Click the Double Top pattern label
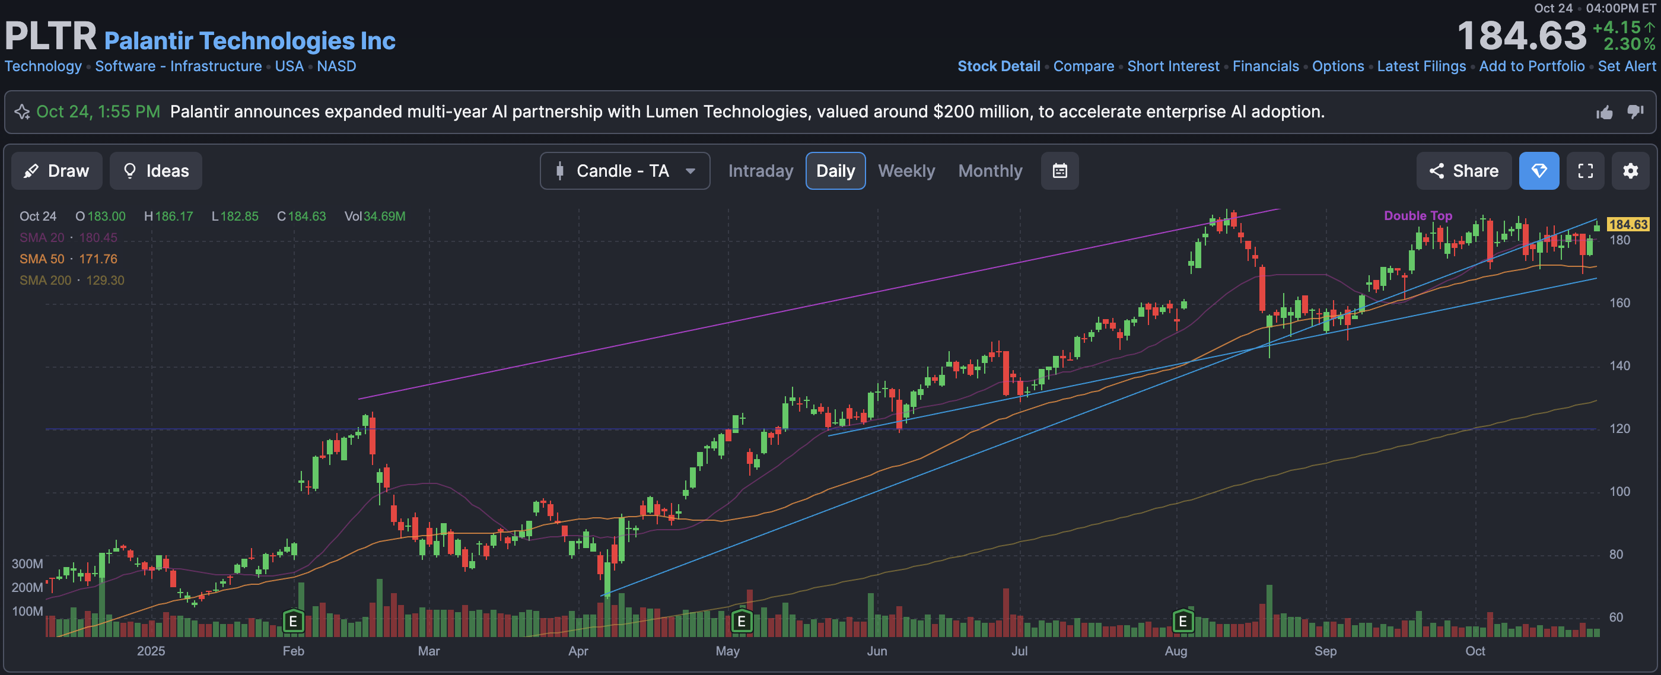Viewport: 1661px width, 675px height. pyautogui.click(x=1417, y=216)
